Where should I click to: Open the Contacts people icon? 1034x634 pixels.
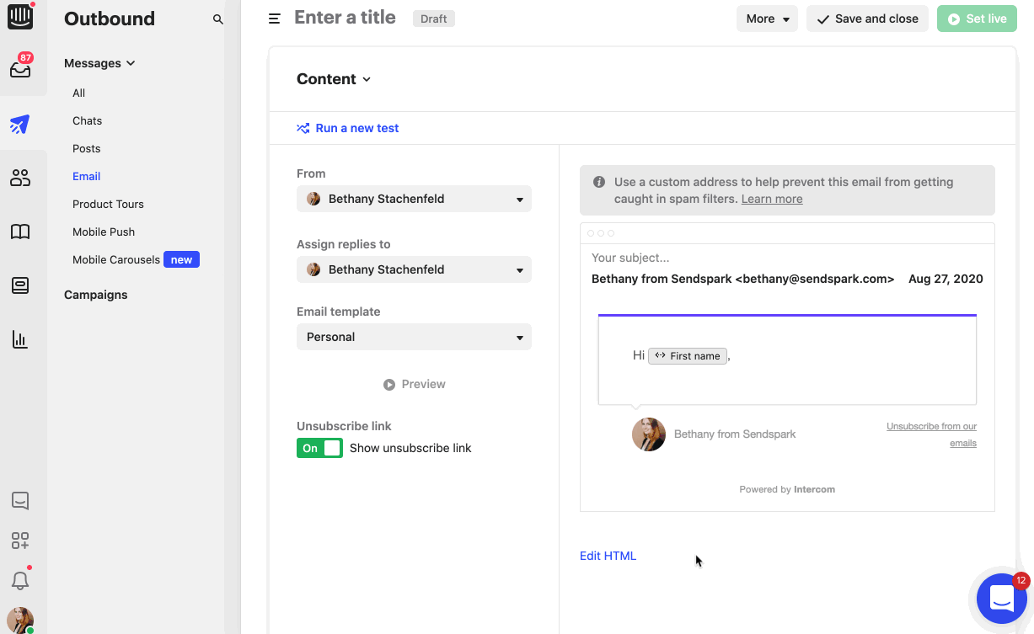point(20,178)
